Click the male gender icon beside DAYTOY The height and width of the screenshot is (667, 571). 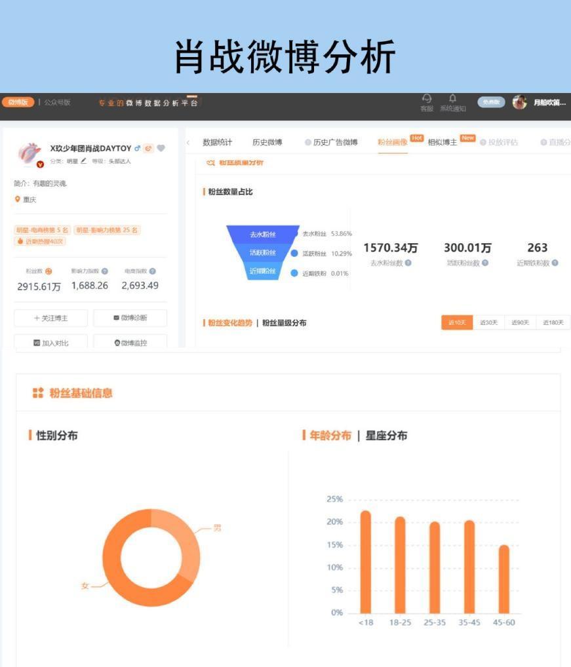pos(137,149)
